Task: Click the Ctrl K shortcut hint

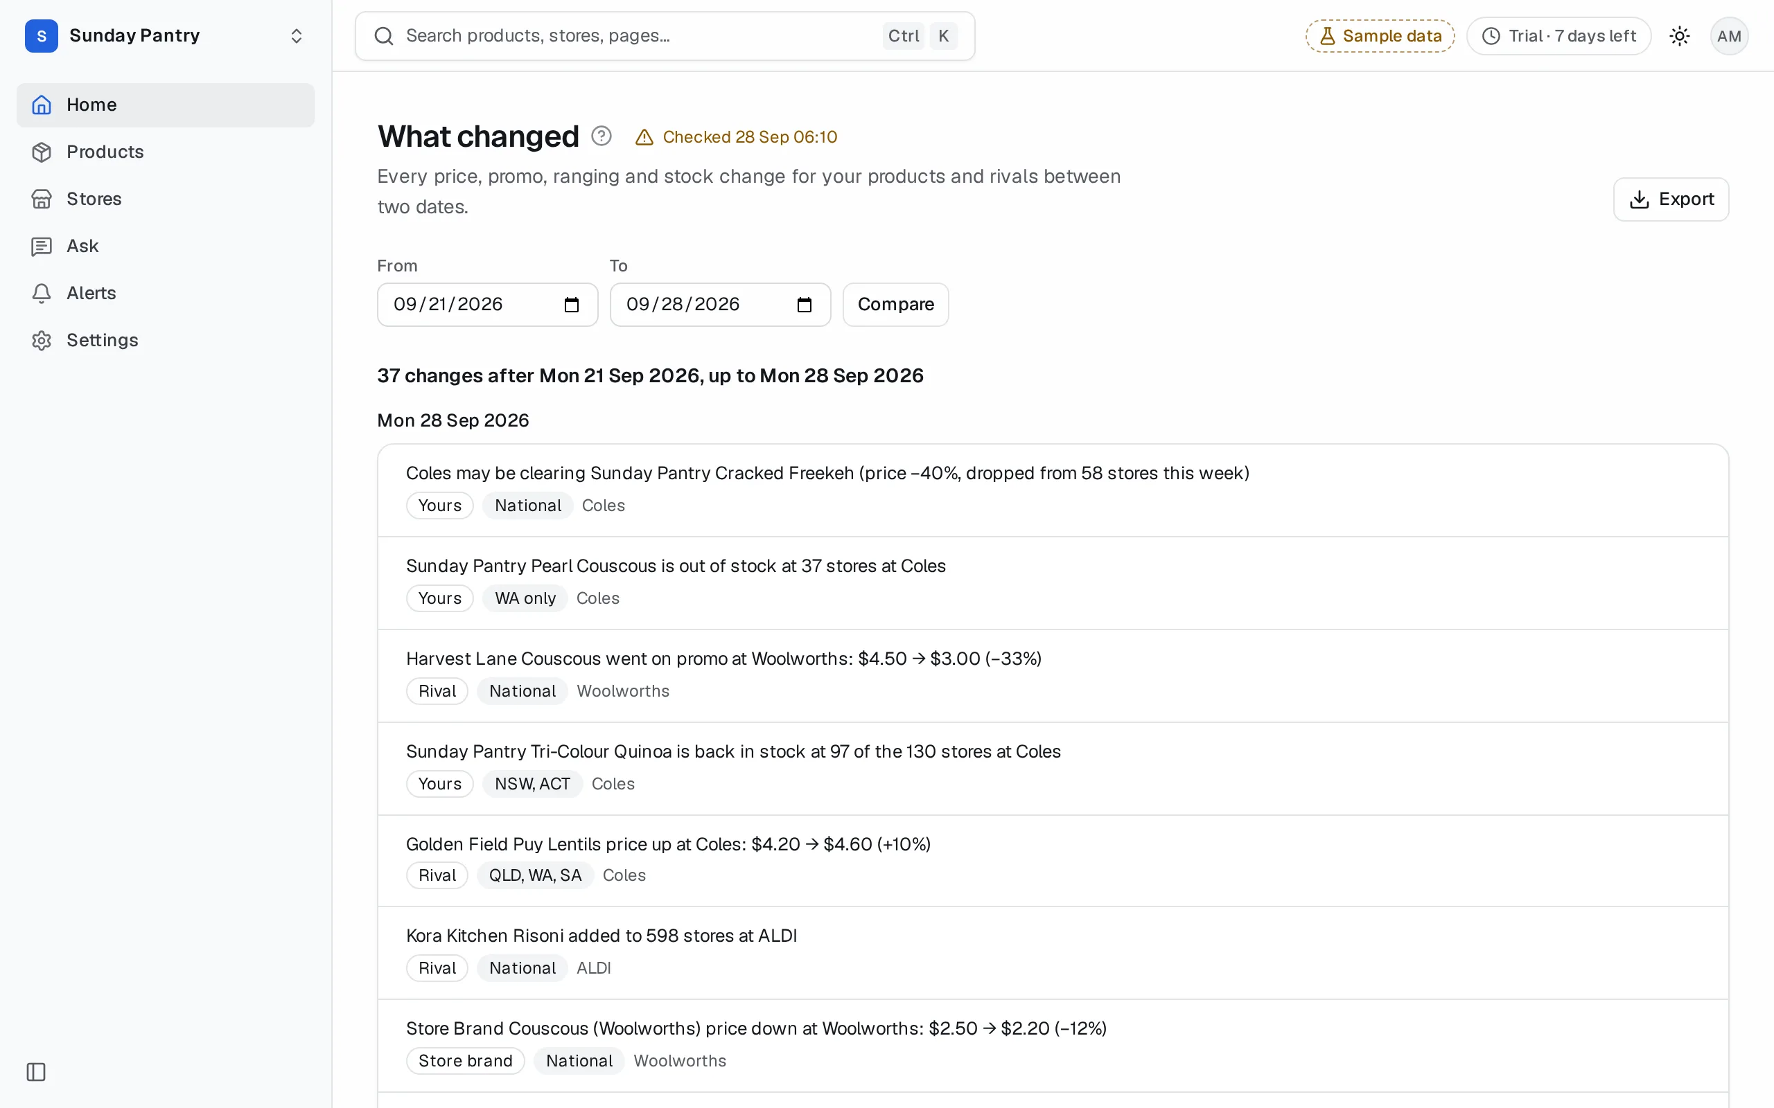Action: (x=920, y=36)
